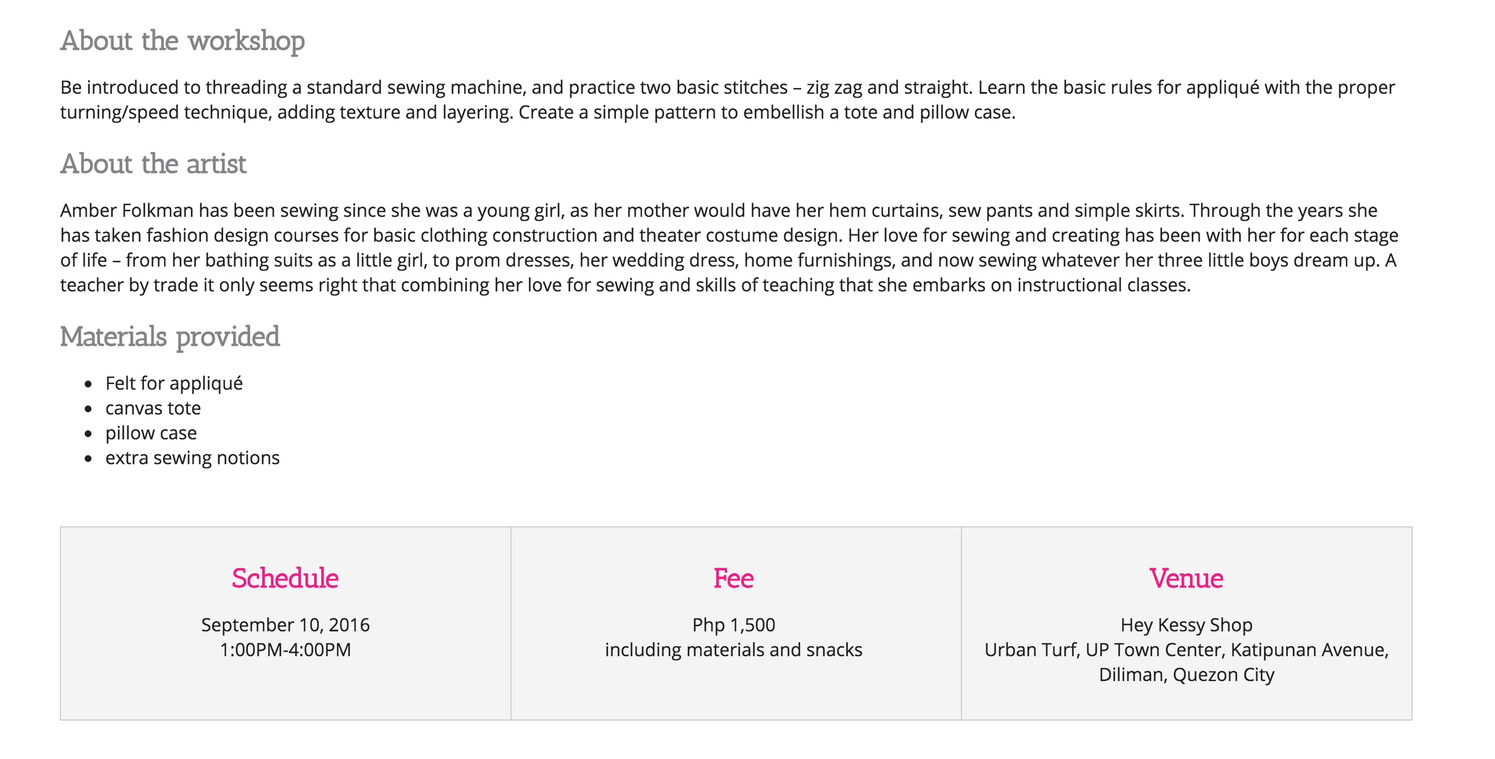Click the 'September 10, 2016' date text
1495x759 pixels.
(x=285, y=625)
